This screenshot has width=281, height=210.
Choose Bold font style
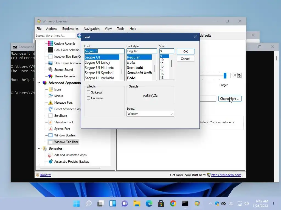[x=131, y=78]
